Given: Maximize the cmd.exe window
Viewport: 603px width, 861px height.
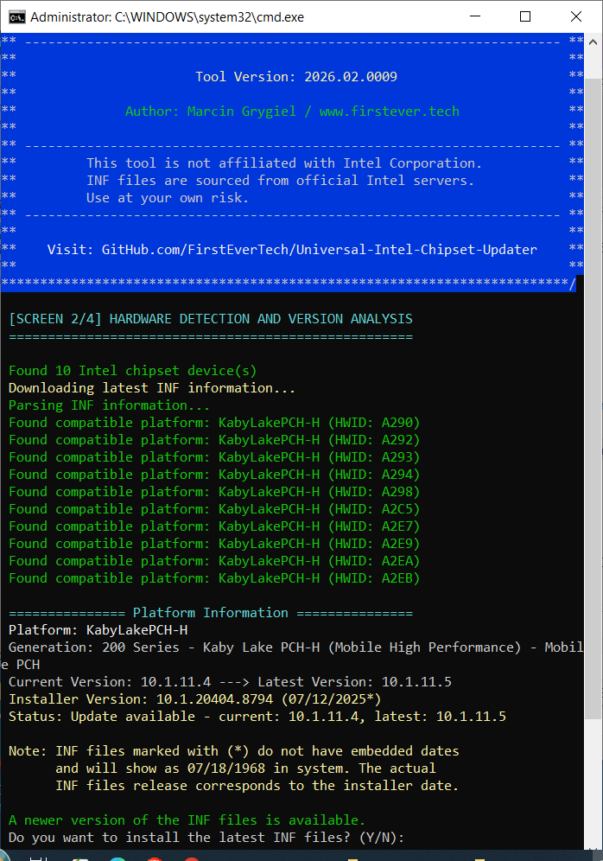Looking at the screenshot, I should (525, 16).
